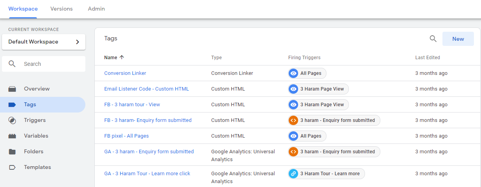The height and width of the screenshot is (187, 481).
Task: Go to Variables in the sidebar
Action: click(x=36, y=136)
